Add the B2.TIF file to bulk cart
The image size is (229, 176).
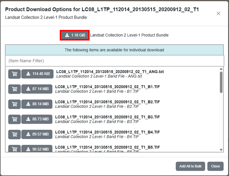14,104
